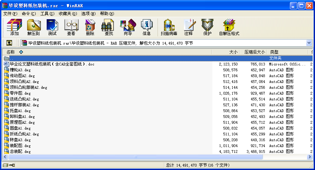This screenshot has height=170, width=315.
Task: Click the 测试 (Test) toolbar icon
Action: pos(52,27)
